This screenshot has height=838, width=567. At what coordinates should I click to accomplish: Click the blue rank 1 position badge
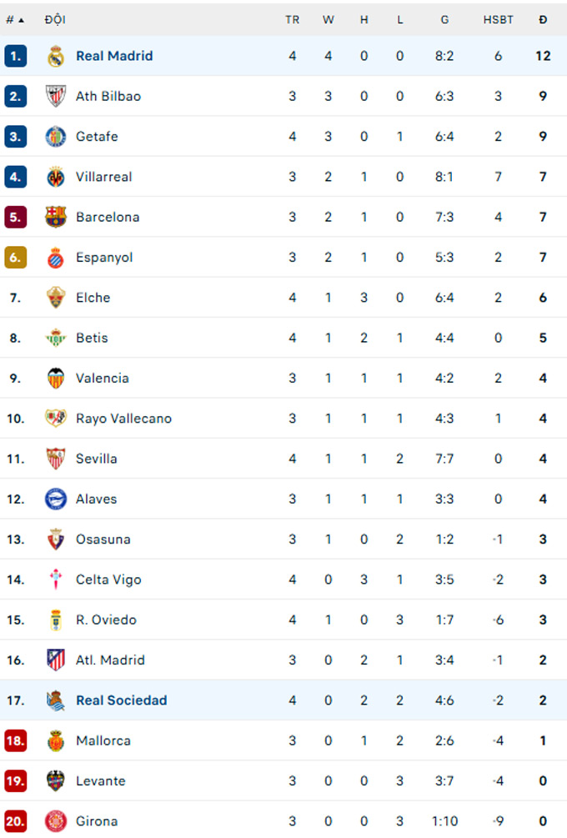[x=15, y=56]
